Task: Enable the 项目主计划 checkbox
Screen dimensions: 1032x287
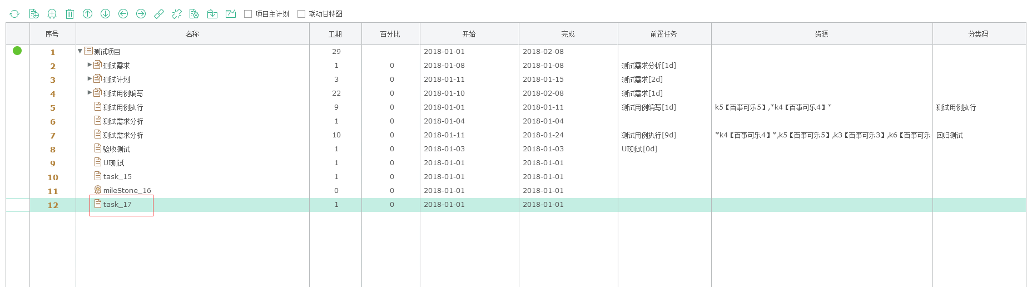Action: click(248, 14)
